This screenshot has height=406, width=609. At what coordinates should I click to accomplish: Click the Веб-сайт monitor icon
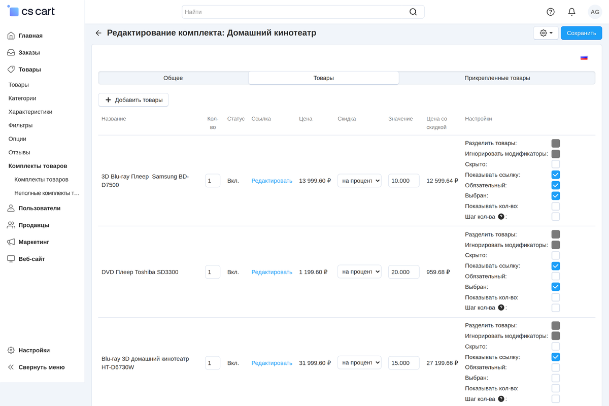11,259
